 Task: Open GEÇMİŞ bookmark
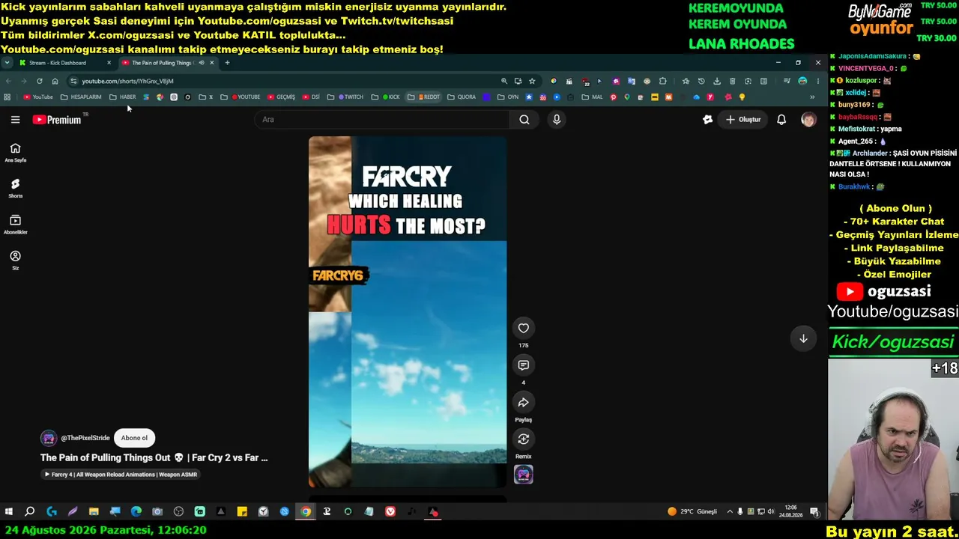coord(282,97)
